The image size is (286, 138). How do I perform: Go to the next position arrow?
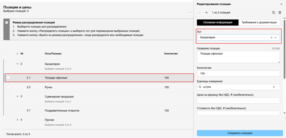206,12
